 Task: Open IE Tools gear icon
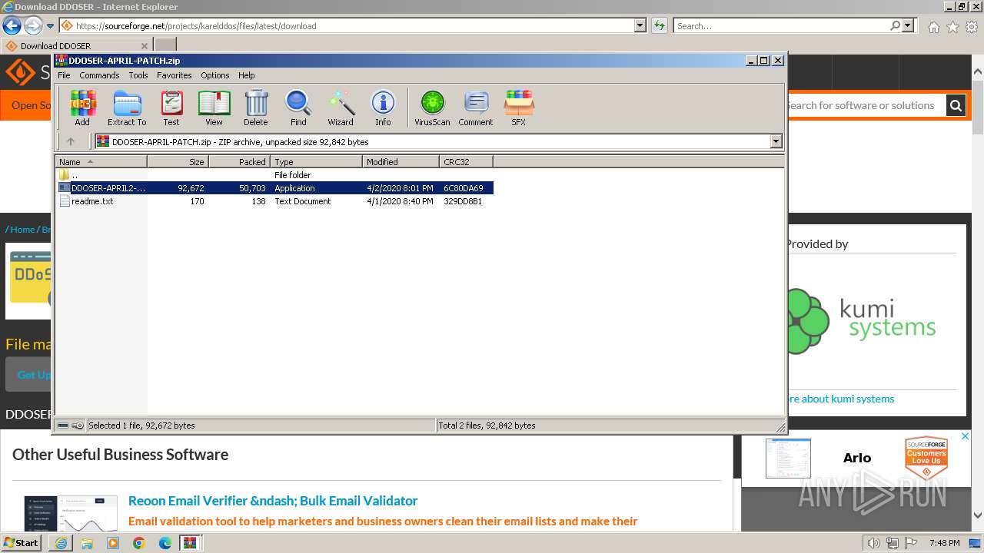click(972, 27)
